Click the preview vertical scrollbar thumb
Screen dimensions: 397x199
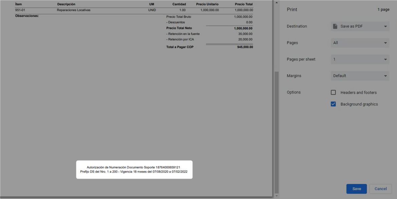pyautogui.click(x=277, y=132)
